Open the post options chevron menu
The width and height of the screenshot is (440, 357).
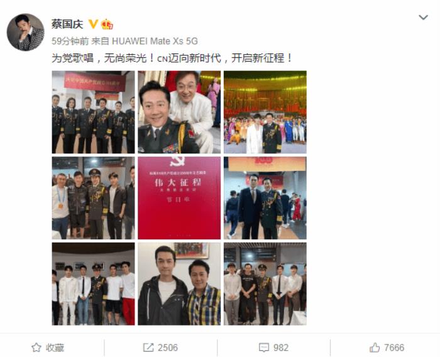pos(423,18)
